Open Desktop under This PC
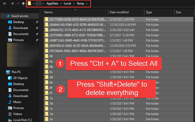This screenshot has width=195, height=122. click(19, 84)
